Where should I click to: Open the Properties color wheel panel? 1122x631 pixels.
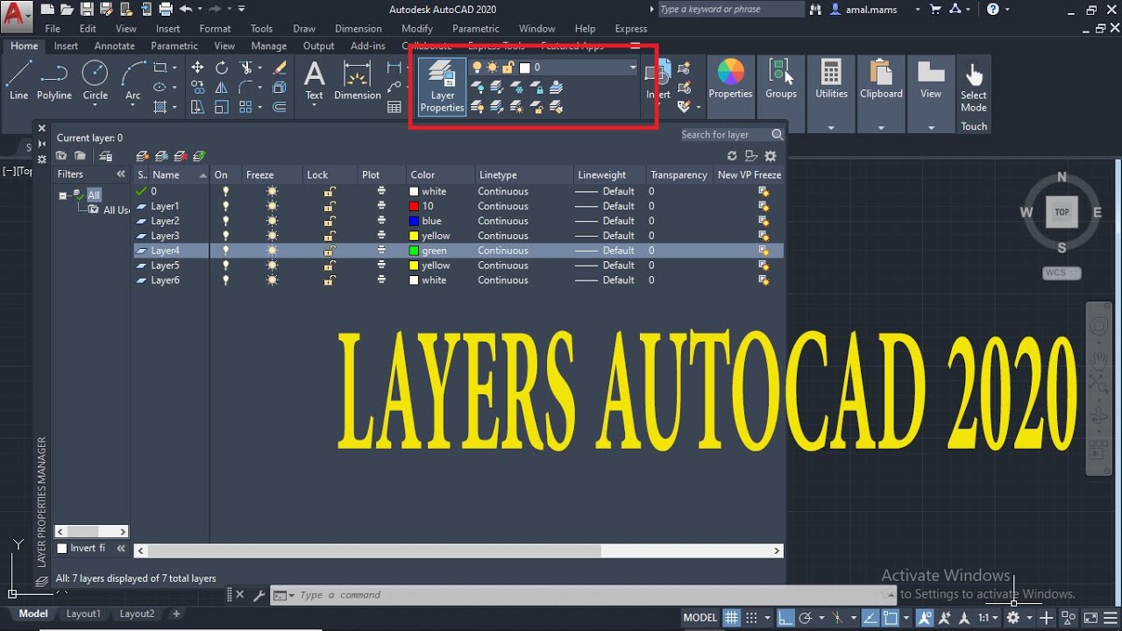click(730, 79)
